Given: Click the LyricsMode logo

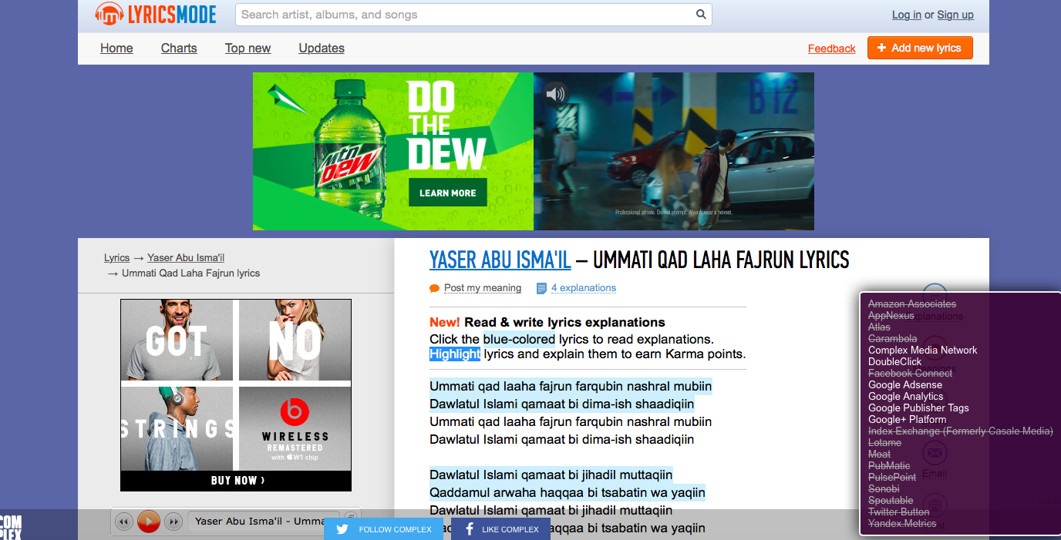Looking at the screenshot, I should pyautogui.click(x=156, y=15).
